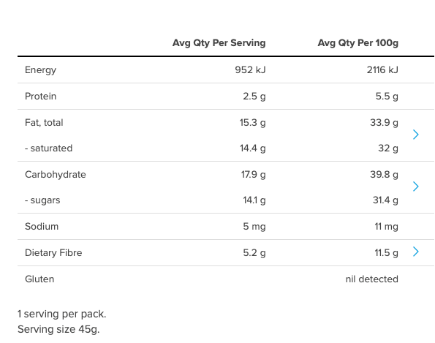Click the Serving size 45g text
The height and width of the screenshot is (343, 435).
58,329
